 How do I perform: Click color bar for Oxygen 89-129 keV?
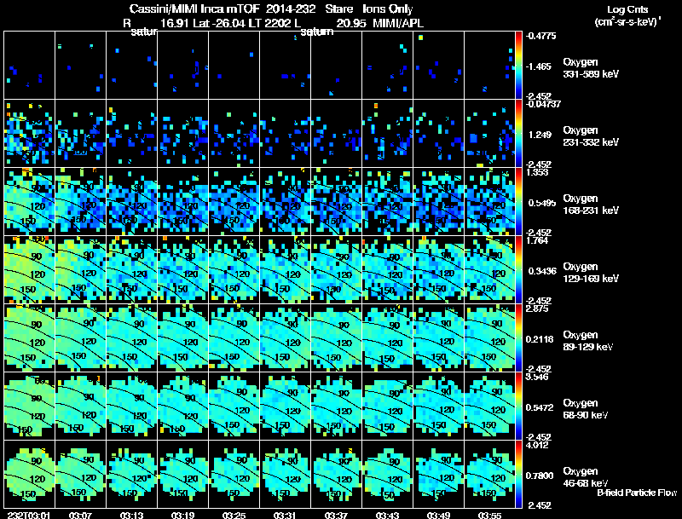pyautogui.click(x=519, y=337)
